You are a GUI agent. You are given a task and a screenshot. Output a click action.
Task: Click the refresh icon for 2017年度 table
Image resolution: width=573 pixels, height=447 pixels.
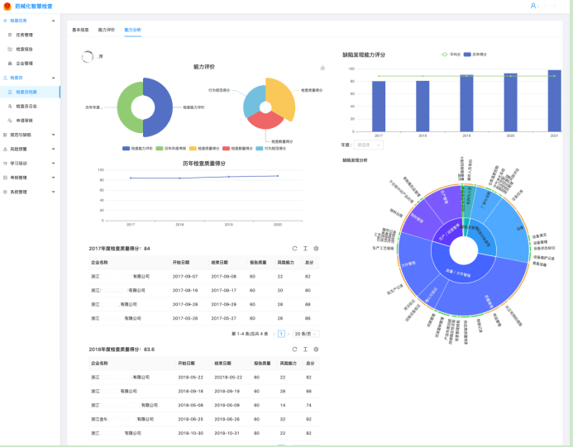point(294,248)
